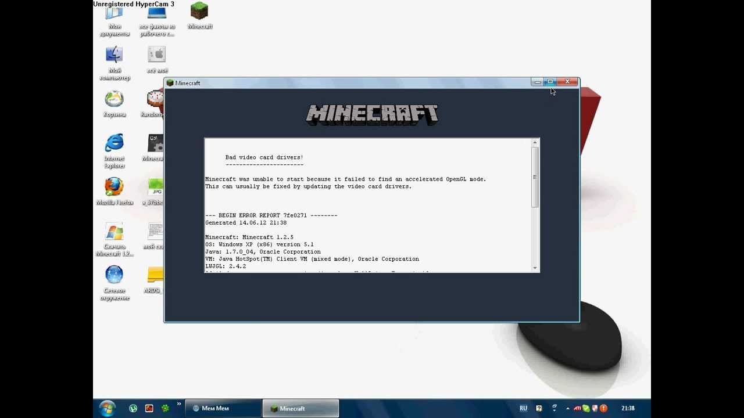The width and height of the screenshot is (744, 418).
Task: Click the orange alert tray icon
Action: pos(603,409)
